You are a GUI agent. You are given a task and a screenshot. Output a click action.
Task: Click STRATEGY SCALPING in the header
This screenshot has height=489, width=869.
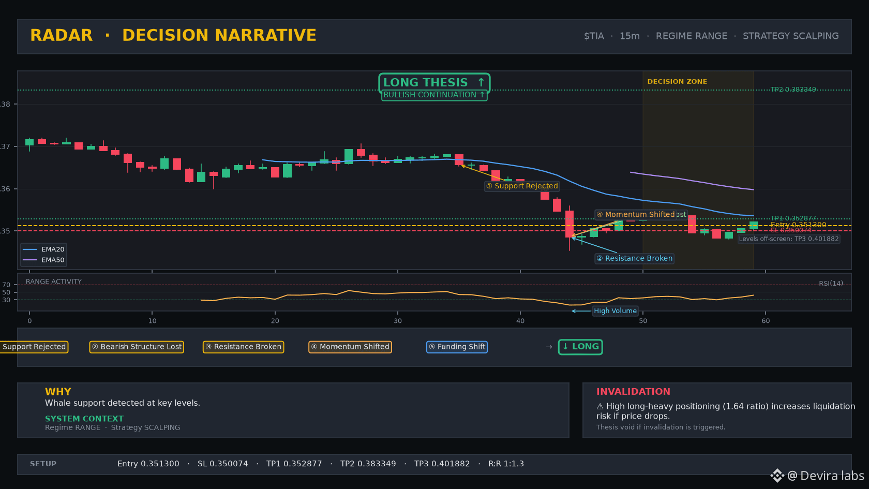[791, 36]
